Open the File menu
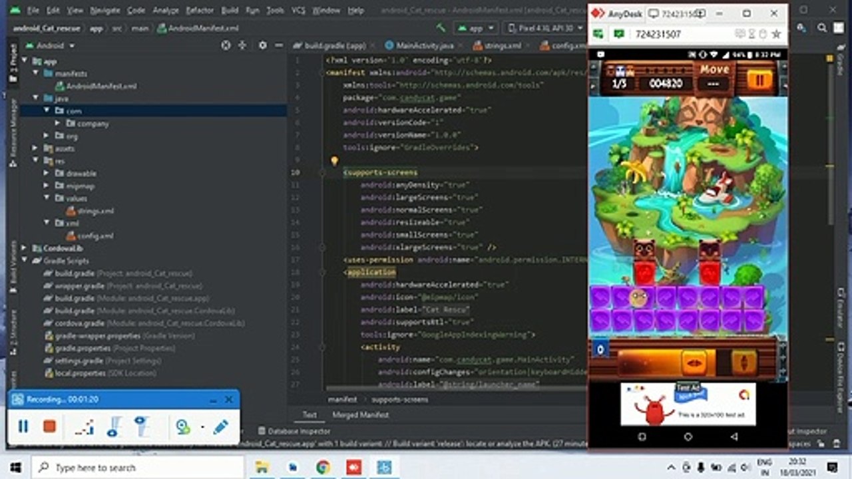This screenshot has height=479, width=852. [33, 11]
